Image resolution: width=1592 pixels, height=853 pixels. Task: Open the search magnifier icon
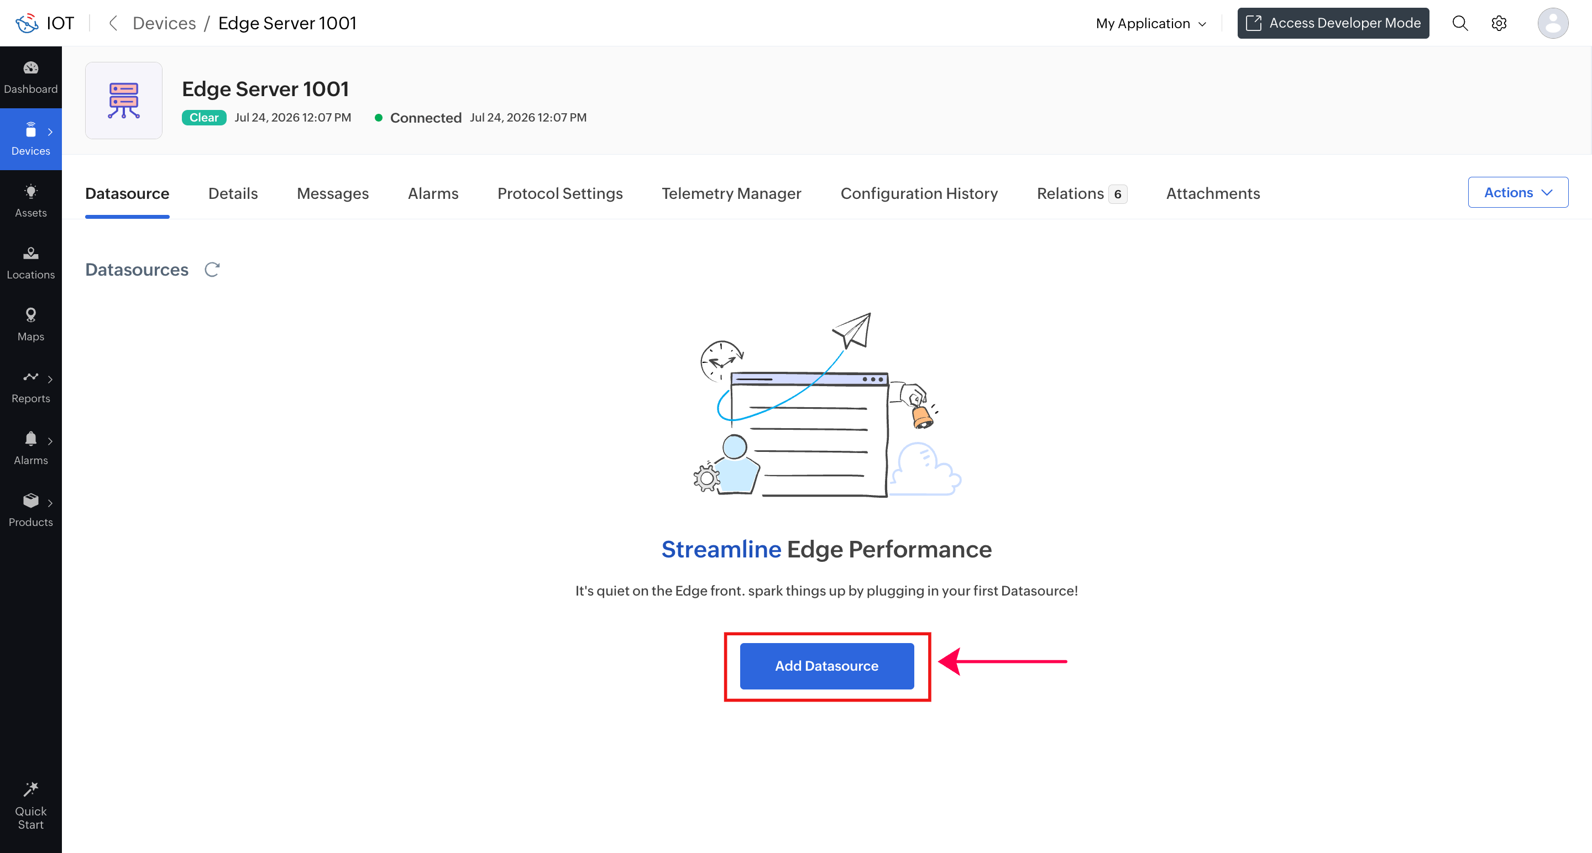1460,23
